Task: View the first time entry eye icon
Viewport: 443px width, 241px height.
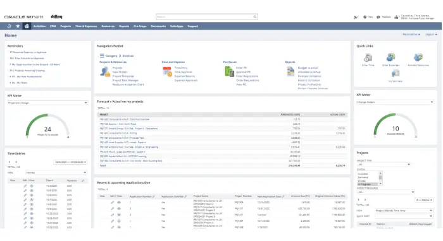Action: [x=32, y=186]
